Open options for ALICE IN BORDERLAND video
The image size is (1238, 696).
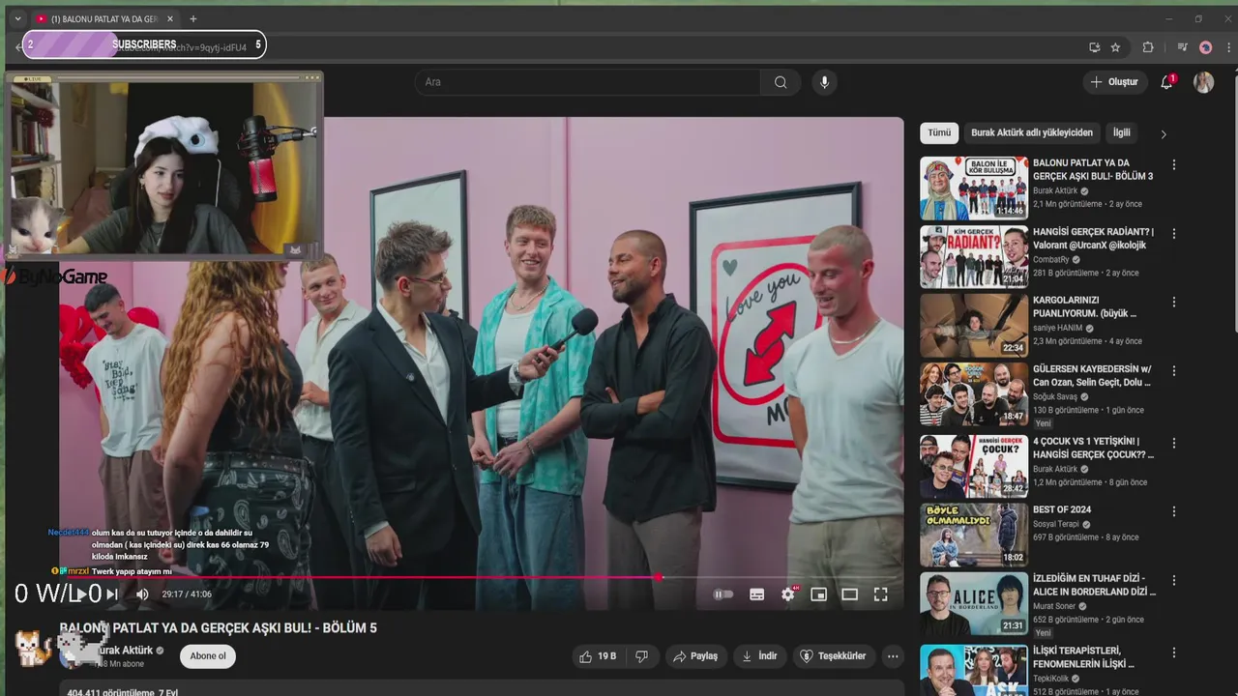[x=1174, y=580]
